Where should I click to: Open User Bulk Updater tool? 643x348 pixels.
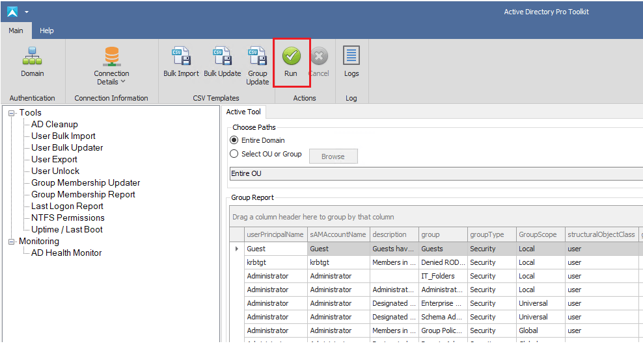point(67,147)
